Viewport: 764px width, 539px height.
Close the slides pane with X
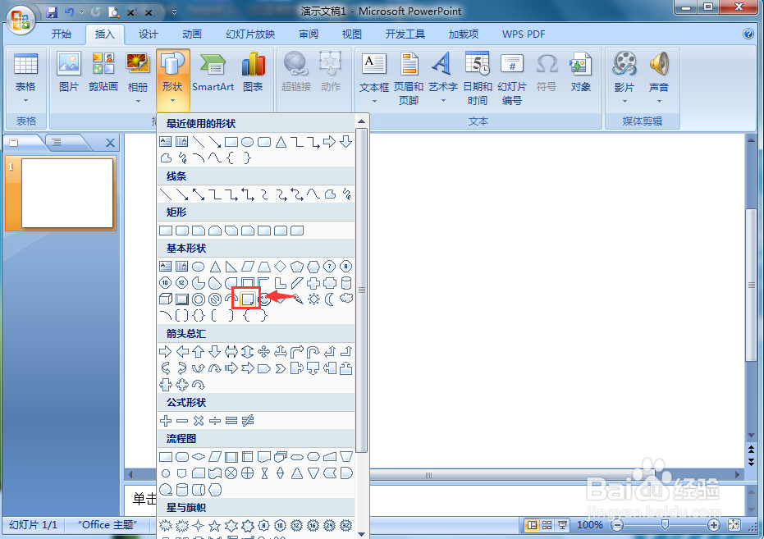tap(111, 143)
